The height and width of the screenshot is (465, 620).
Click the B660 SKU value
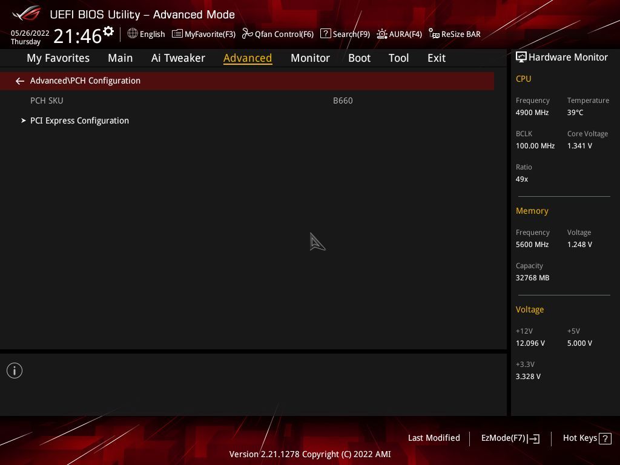343,101
